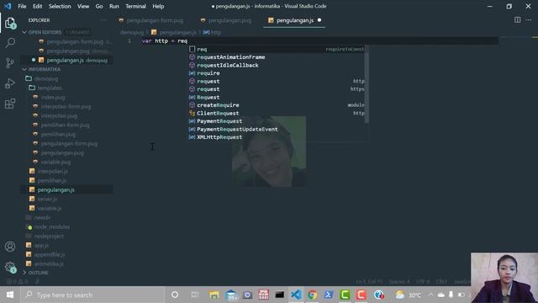Click the UTF-8 encoding indicator
The image size is (538, 303).
tap(423, 282)
